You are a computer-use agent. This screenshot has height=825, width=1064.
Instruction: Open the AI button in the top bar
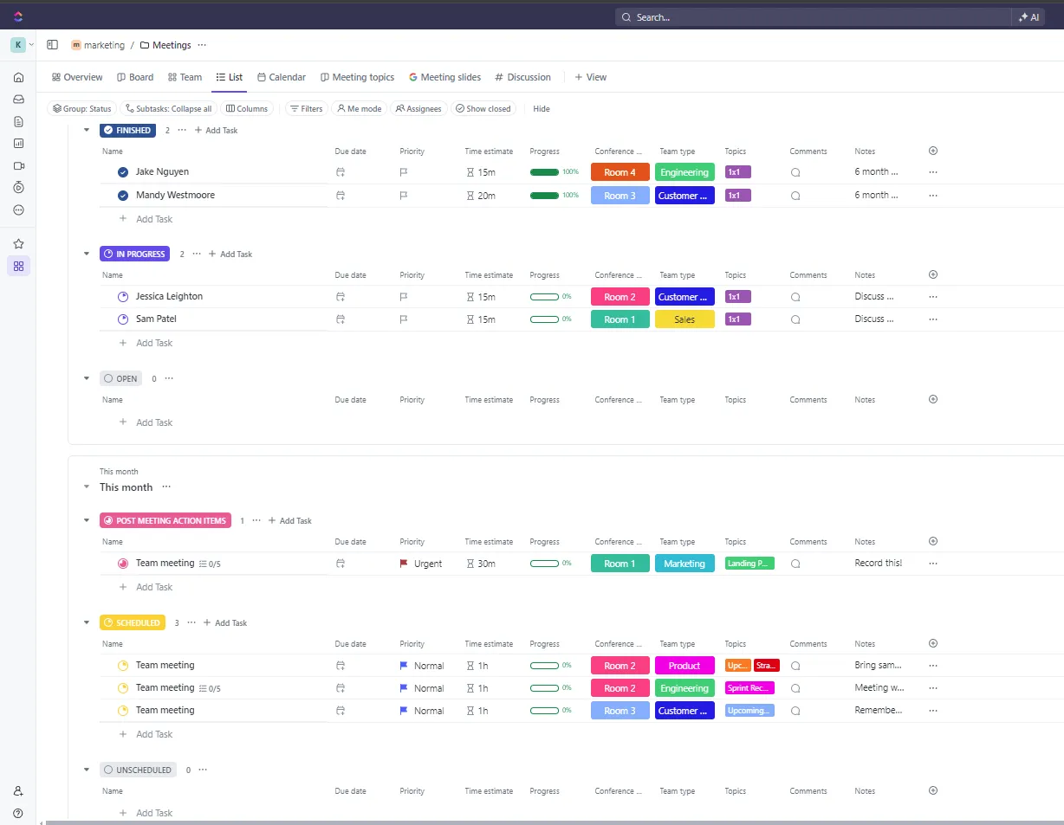click(1028, 17)
